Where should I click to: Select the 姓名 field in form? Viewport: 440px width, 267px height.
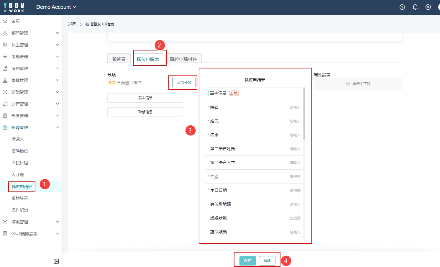254,107
